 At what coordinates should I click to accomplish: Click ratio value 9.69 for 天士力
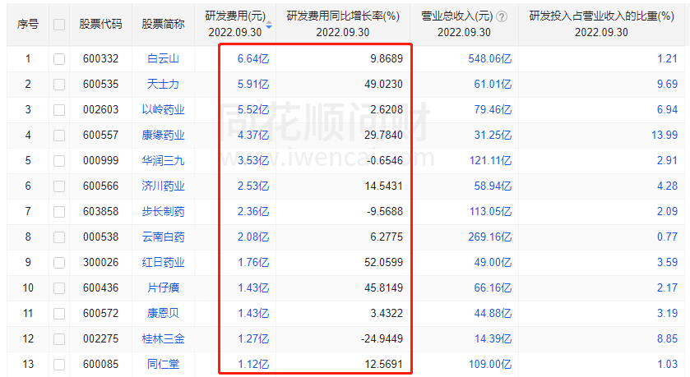coord(667,85)
